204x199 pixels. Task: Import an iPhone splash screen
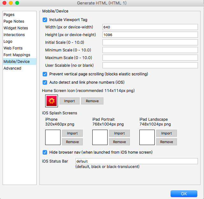tap(72, 133)
